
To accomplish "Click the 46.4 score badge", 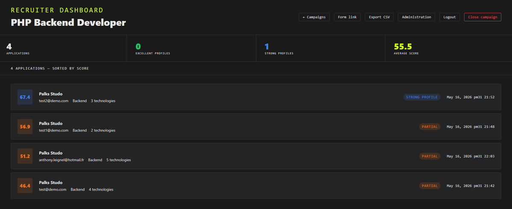I will point(25,186).
